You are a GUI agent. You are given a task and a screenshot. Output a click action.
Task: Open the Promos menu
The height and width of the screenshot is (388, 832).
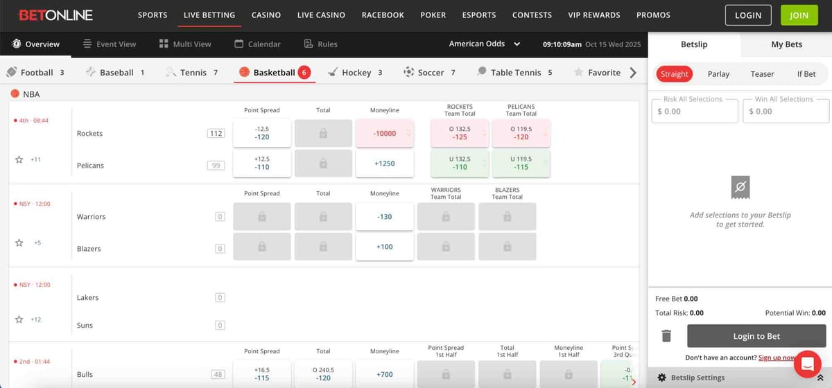tap(653, 15)
